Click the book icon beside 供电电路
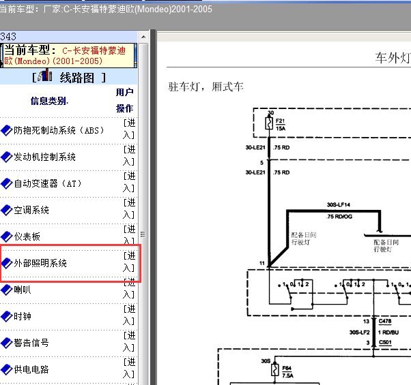This screenshot has width=411, height=385. tap(7, 369)
